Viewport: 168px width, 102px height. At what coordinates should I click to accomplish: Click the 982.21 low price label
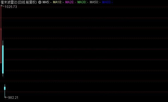click(13, 98)
